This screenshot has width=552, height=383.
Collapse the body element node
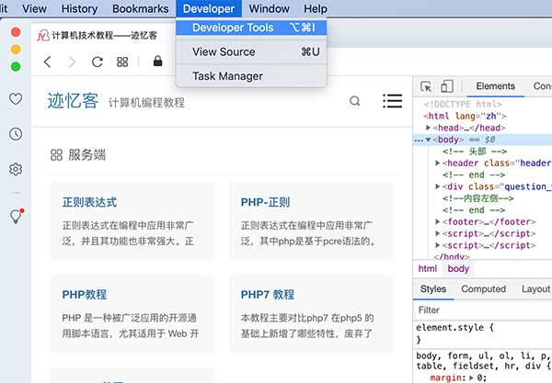428,140
